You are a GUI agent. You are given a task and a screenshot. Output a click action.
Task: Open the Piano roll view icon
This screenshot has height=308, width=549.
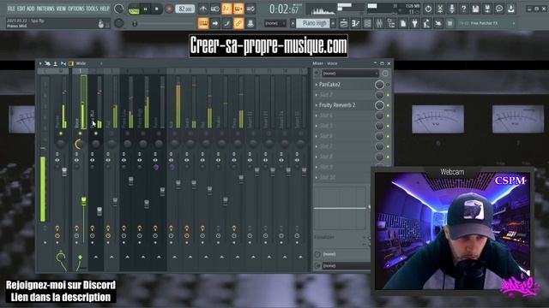pos(356,23)
